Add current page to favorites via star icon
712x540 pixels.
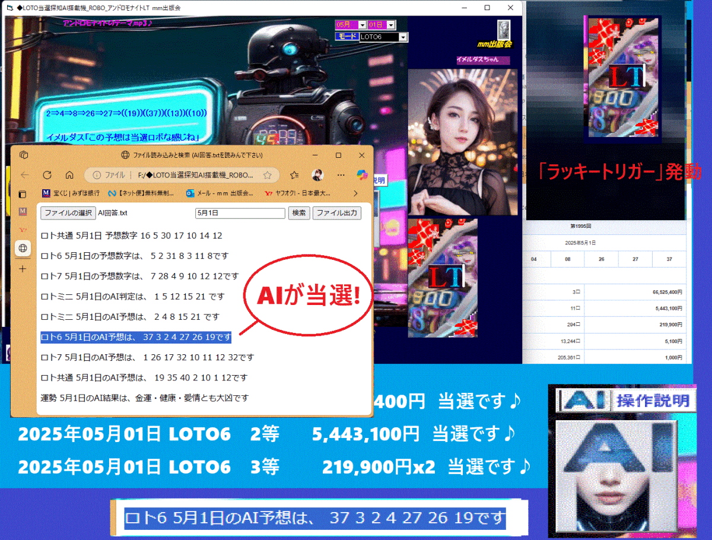click(267, 175)
